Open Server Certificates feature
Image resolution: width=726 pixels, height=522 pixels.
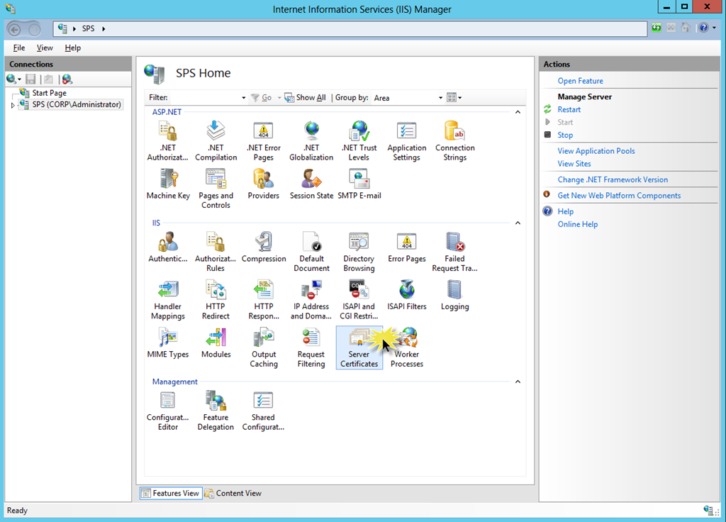(x=359, y=348)
